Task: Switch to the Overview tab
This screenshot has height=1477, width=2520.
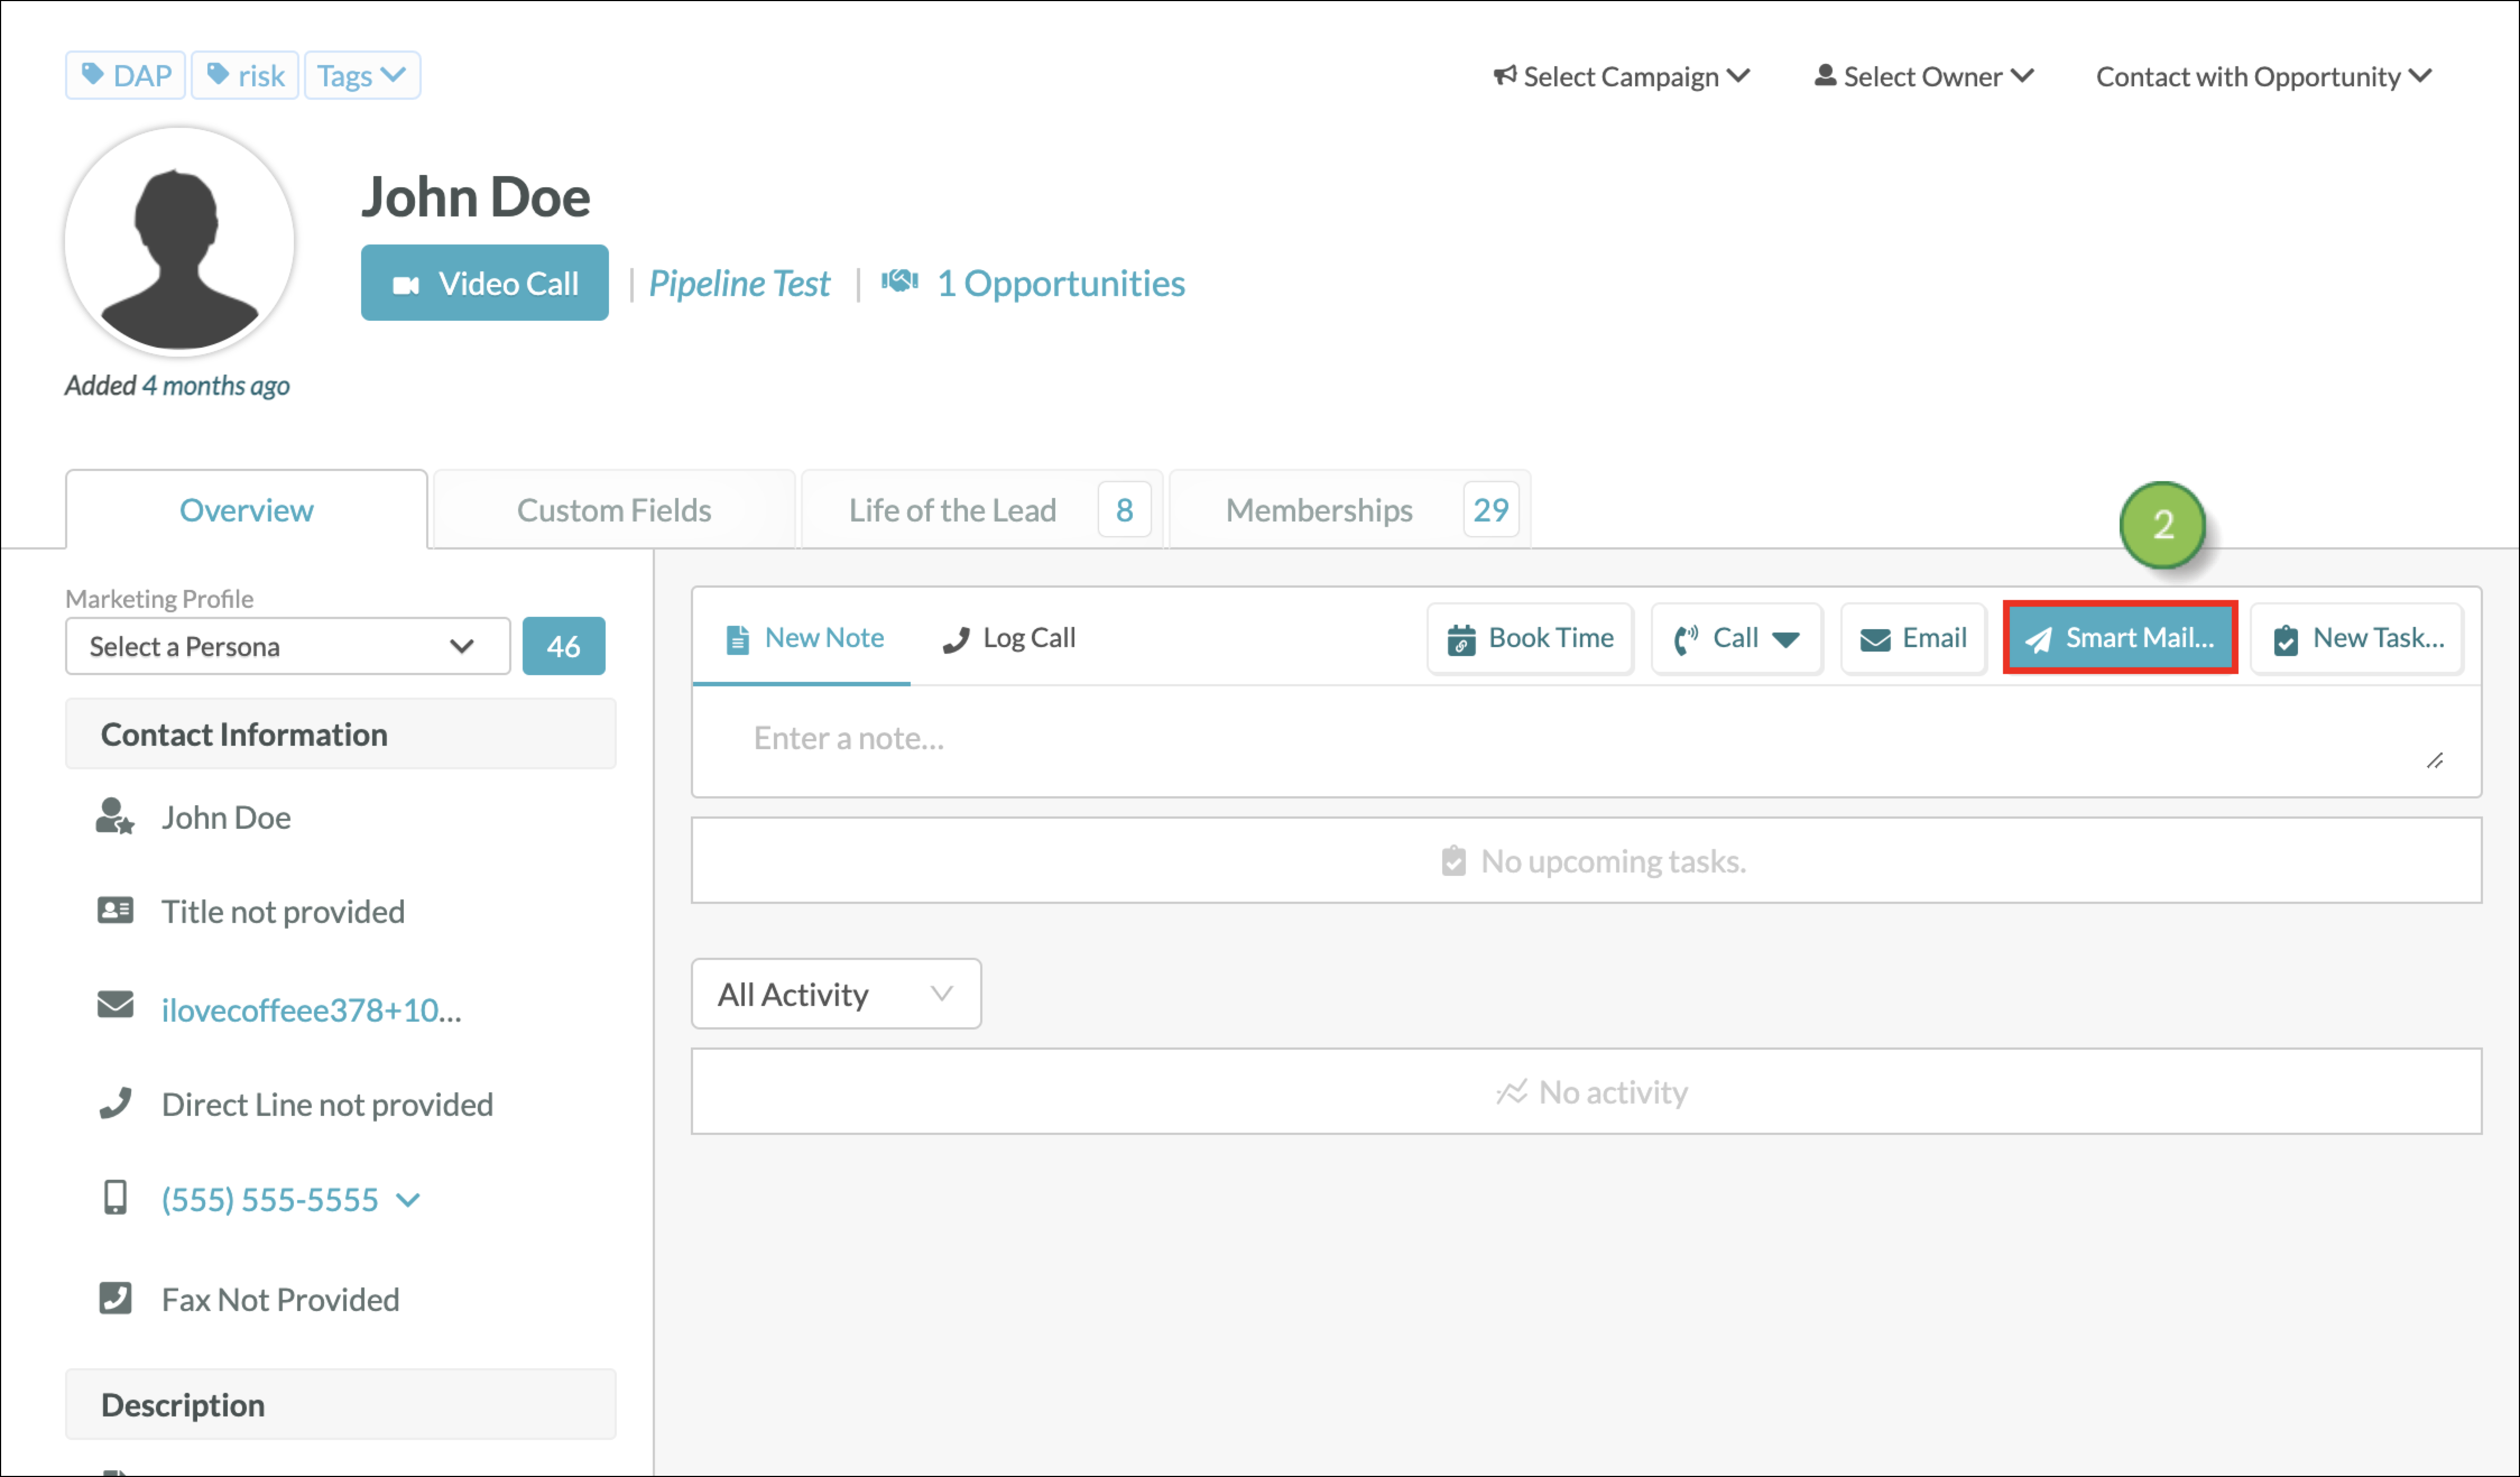Action: click(246, 510)
